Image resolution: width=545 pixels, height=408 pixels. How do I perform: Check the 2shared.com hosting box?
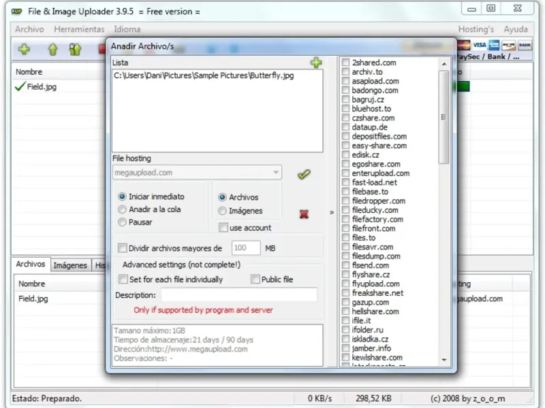tap(345, 63)
